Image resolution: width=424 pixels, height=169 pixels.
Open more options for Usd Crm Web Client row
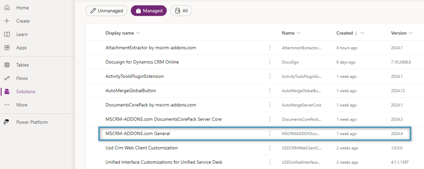270,148
